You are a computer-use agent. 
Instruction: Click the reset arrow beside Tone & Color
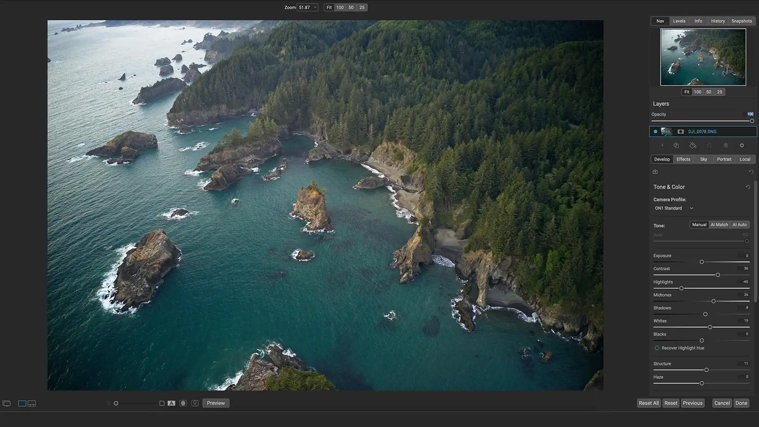pyautogui.click(x=748, y=187)
